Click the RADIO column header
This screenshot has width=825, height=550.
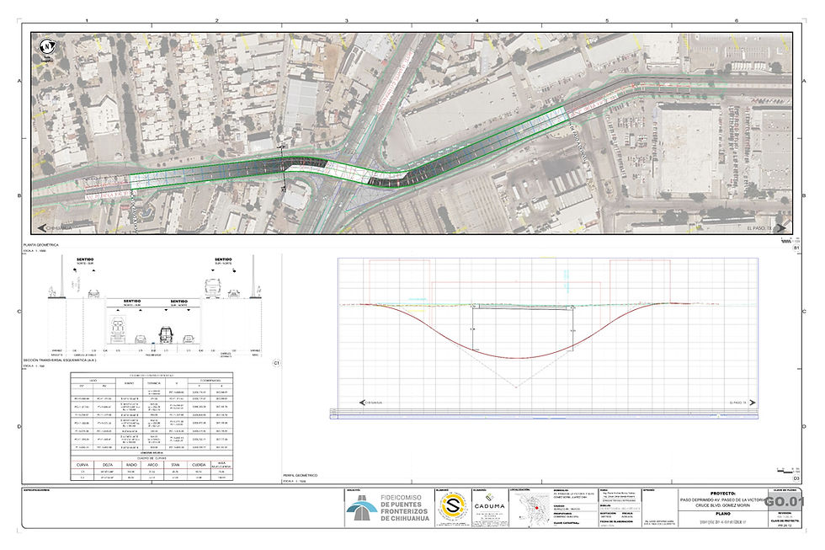[131, 465]
